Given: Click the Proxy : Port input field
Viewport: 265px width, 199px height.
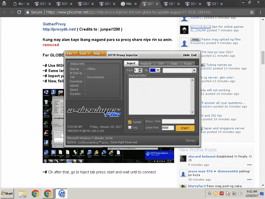Looking at the screenshot, I should click(178, 121).
